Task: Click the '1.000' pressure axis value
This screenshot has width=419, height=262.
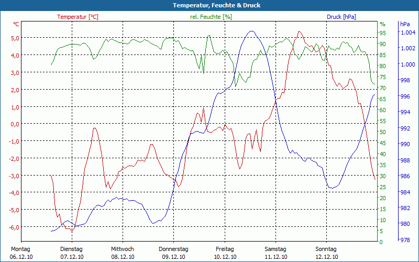Action: click(407, 64)
